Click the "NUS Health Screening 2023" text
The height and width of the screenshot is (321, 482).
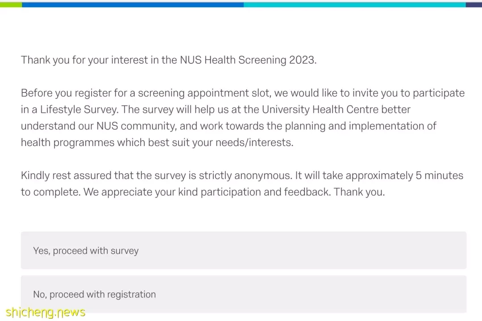tap(247, 60)
